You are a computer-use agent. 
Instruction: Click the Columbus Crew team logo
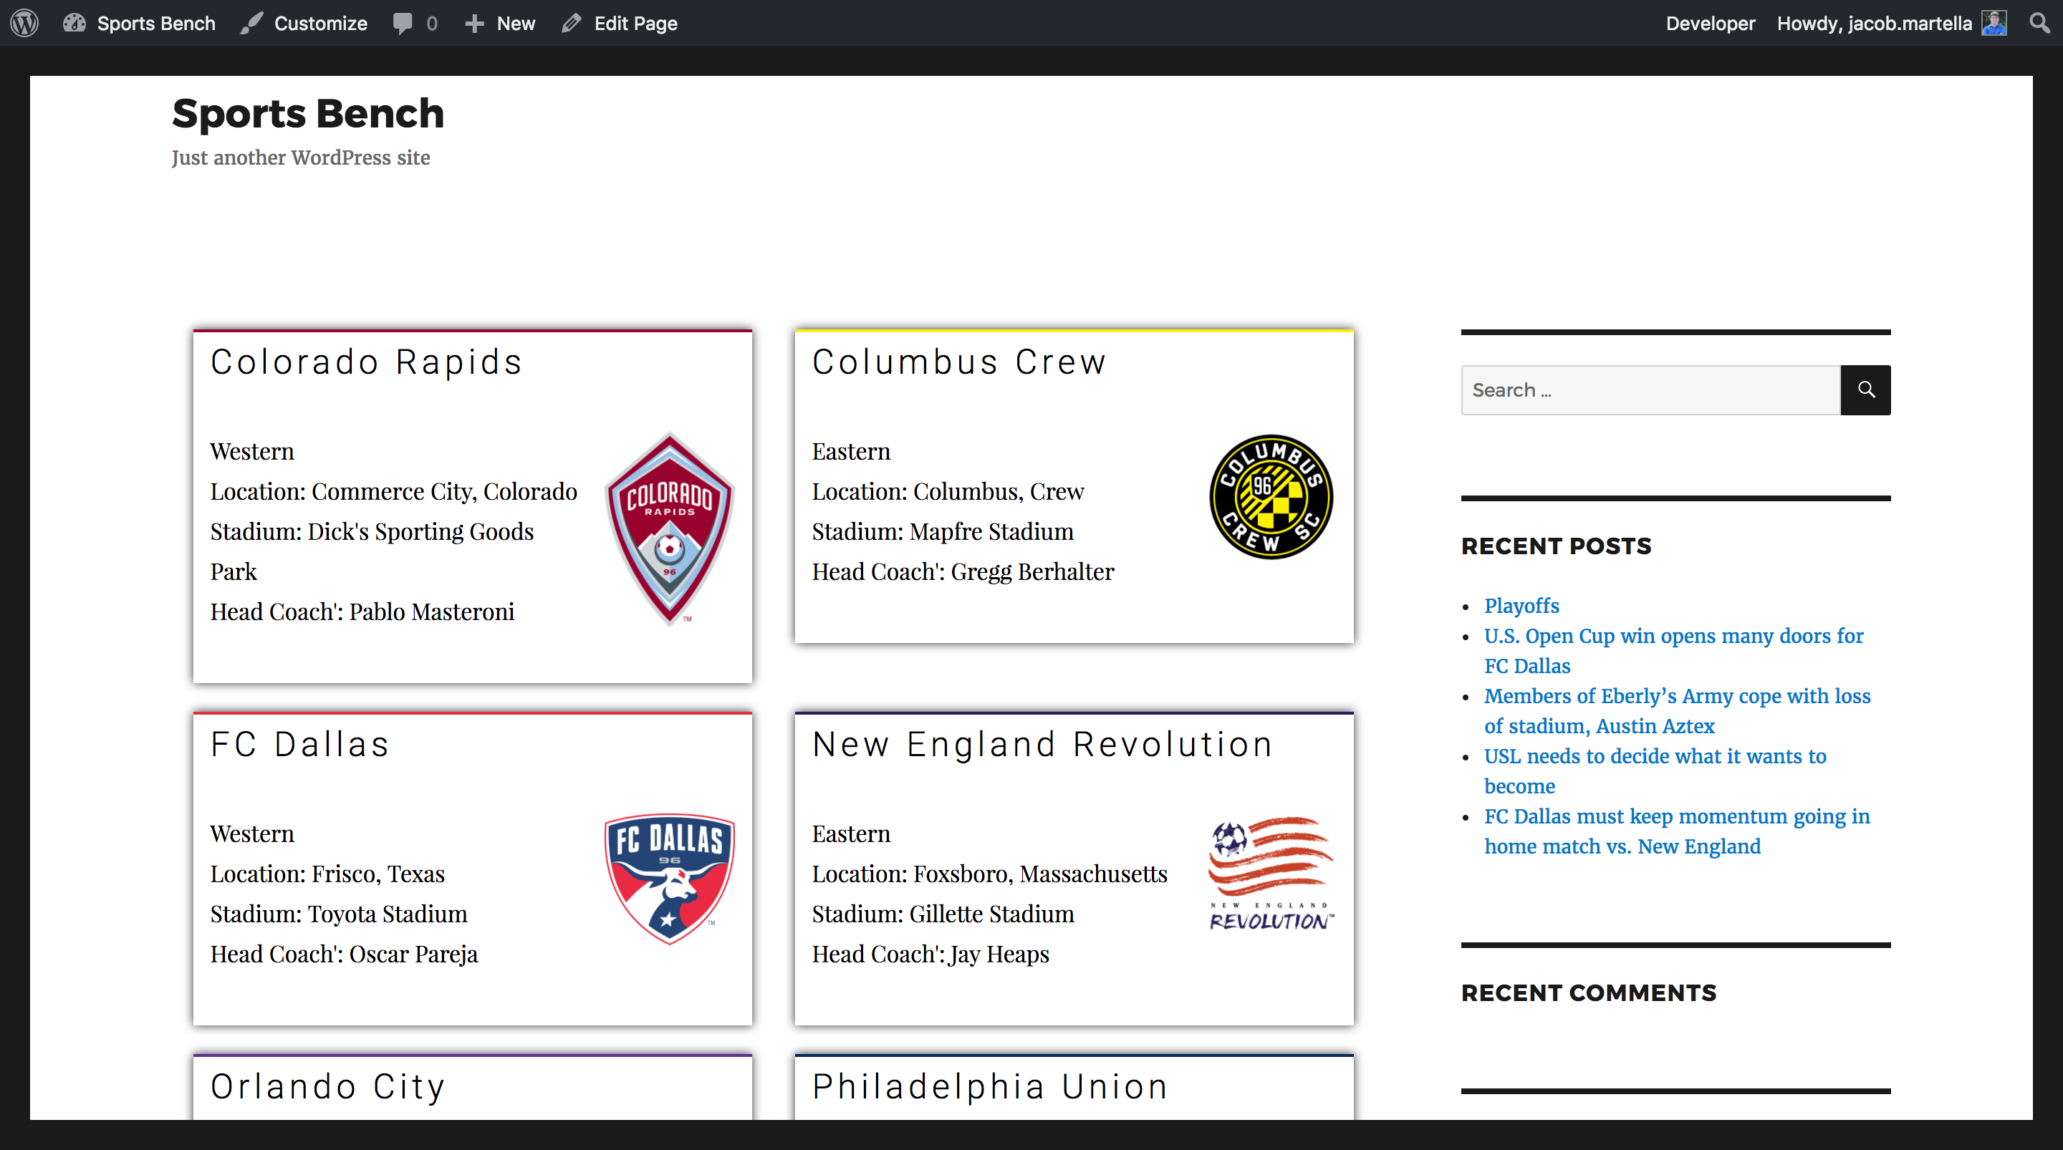coord(1271,496)
